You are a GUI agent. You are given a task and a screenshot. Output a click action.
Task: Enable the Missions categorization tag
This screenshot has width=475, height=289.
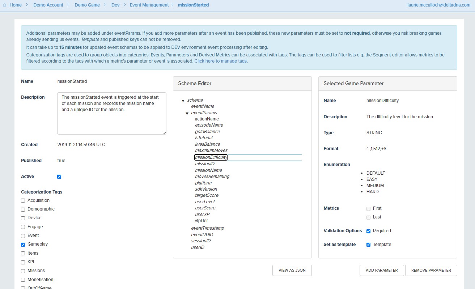click(x=23, y=271)
